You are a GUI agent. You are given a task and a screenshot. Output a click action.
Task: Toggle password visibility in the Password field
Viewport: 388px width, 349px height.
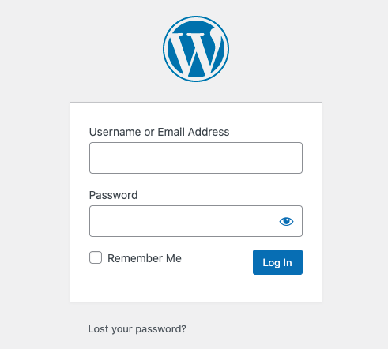tap(286, 221)
